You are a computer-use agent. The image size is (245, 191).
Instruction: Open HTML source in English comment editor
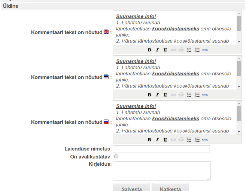[x=205, y=50]
